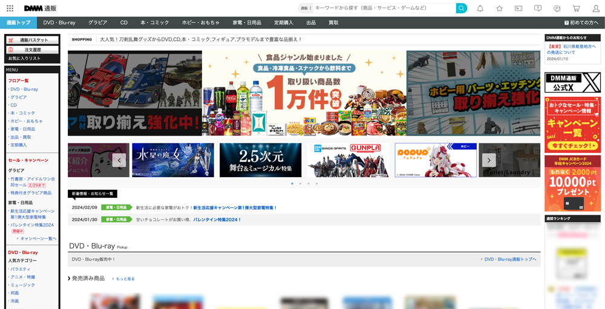The width and height of the screenshot is (605, 309).
Task: Show previous slides in banner carousel
Action: click(119, 160)
